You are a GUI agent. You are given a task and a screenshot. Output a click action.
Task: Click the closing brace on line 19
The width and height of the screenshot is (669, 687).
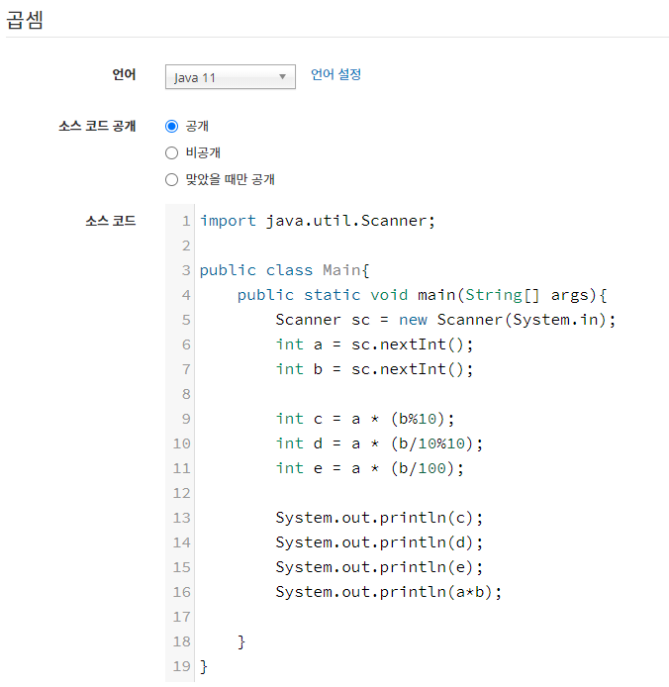[x=204, y=667]
